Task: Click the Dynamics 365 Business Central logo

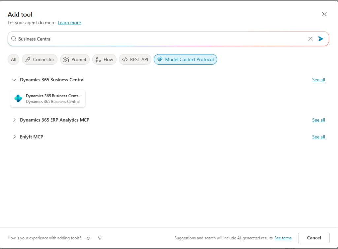Action: tap(18, 98)
